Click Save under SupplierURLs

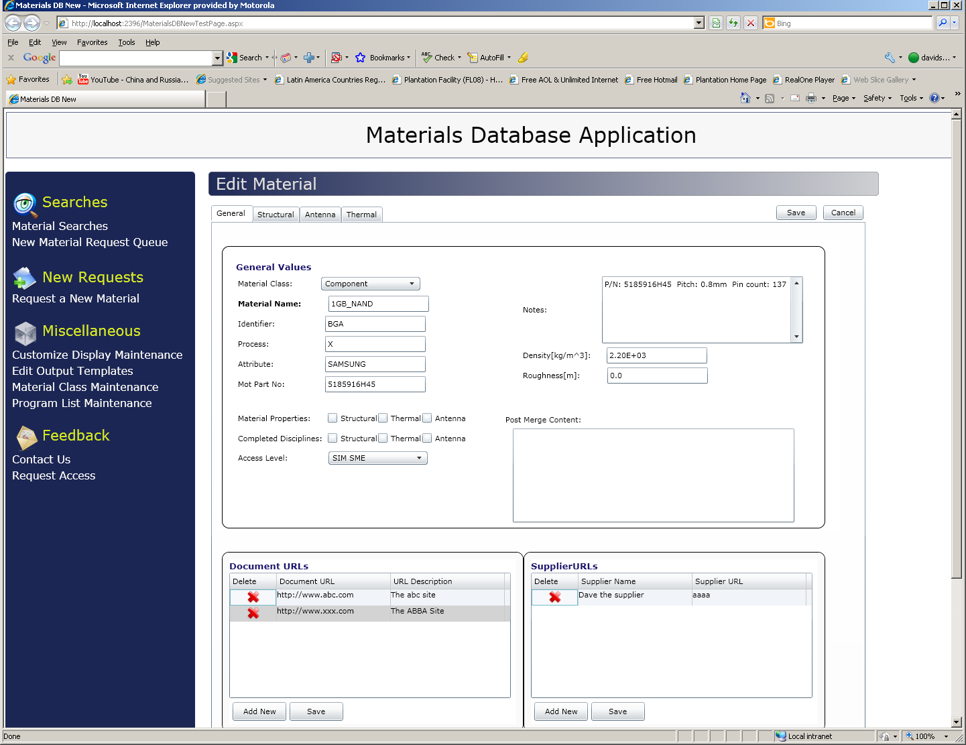click(x=618, y=711)
